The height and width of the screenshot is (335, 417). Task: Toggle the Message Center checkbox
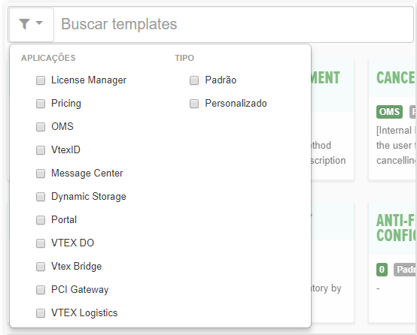coord(41,174)
